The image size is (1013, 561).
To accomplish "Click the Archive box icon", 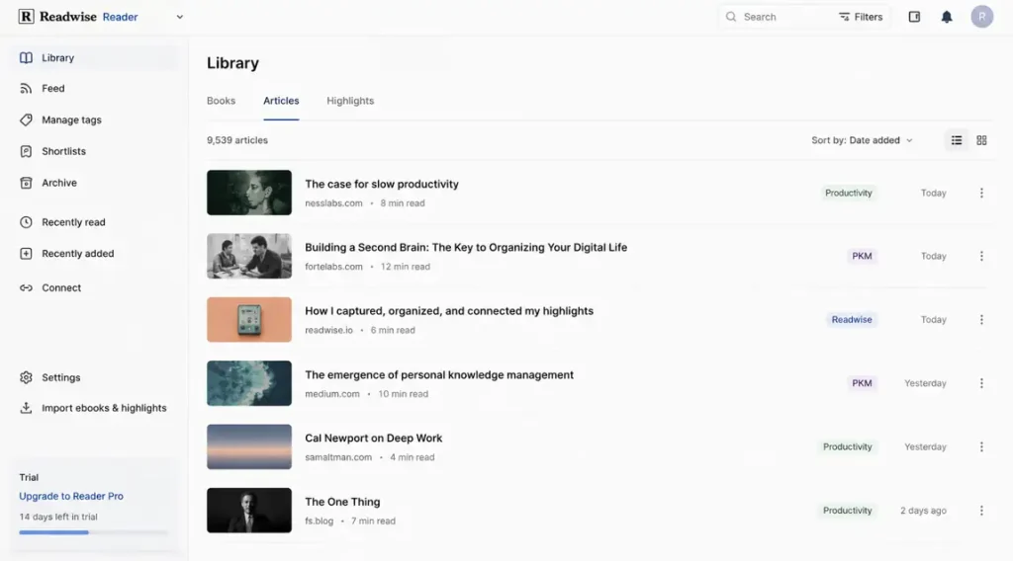I will tap(26, 183).
